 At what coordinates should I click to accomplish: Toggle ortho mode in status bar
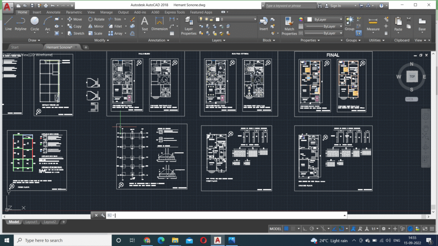(305, 229)
